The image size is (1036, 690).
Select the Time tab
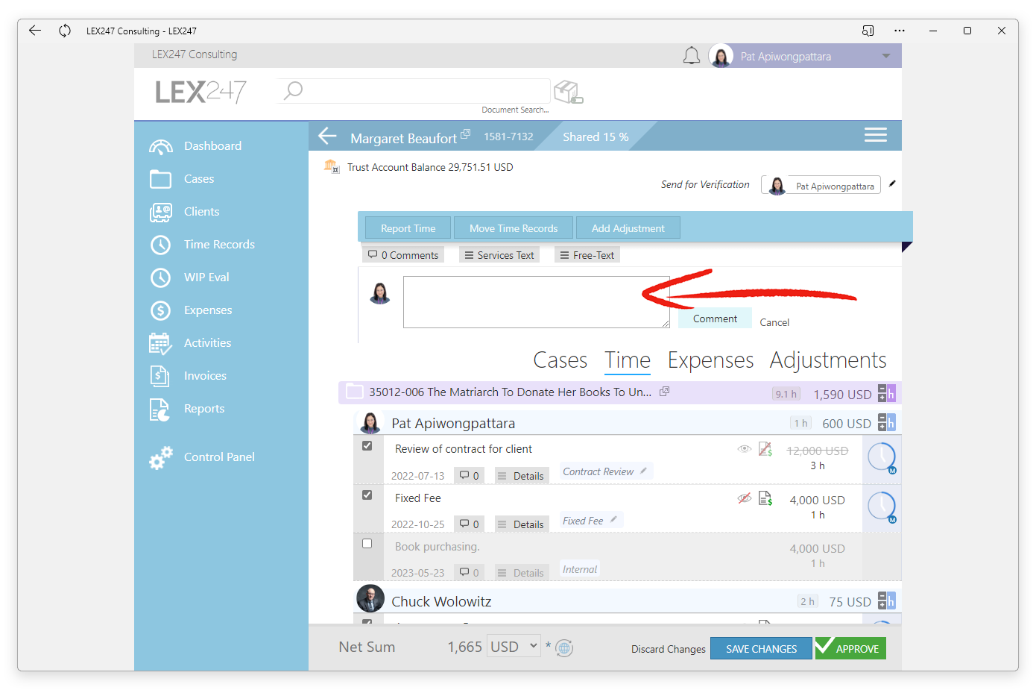[628, 360]
